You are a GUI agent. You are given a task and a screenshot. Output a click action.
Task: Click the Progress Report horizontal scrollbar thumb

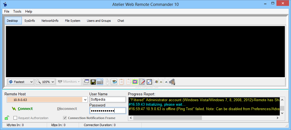click(167, 118)
